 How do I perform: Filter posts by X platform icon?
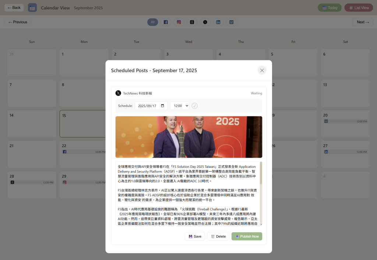205,22
